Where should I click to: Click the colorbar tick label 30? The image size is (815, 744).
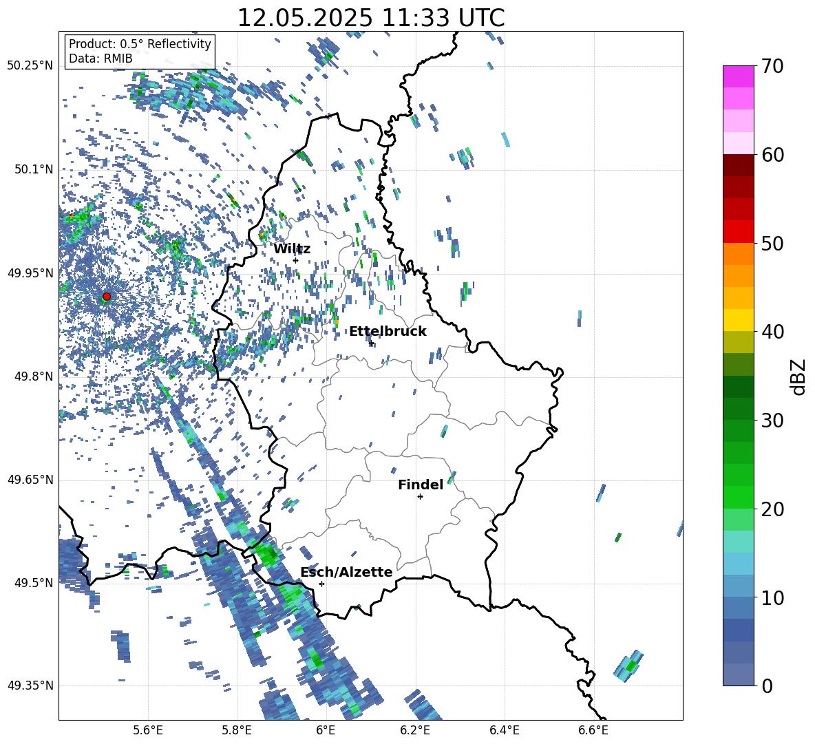pos(772,421)
